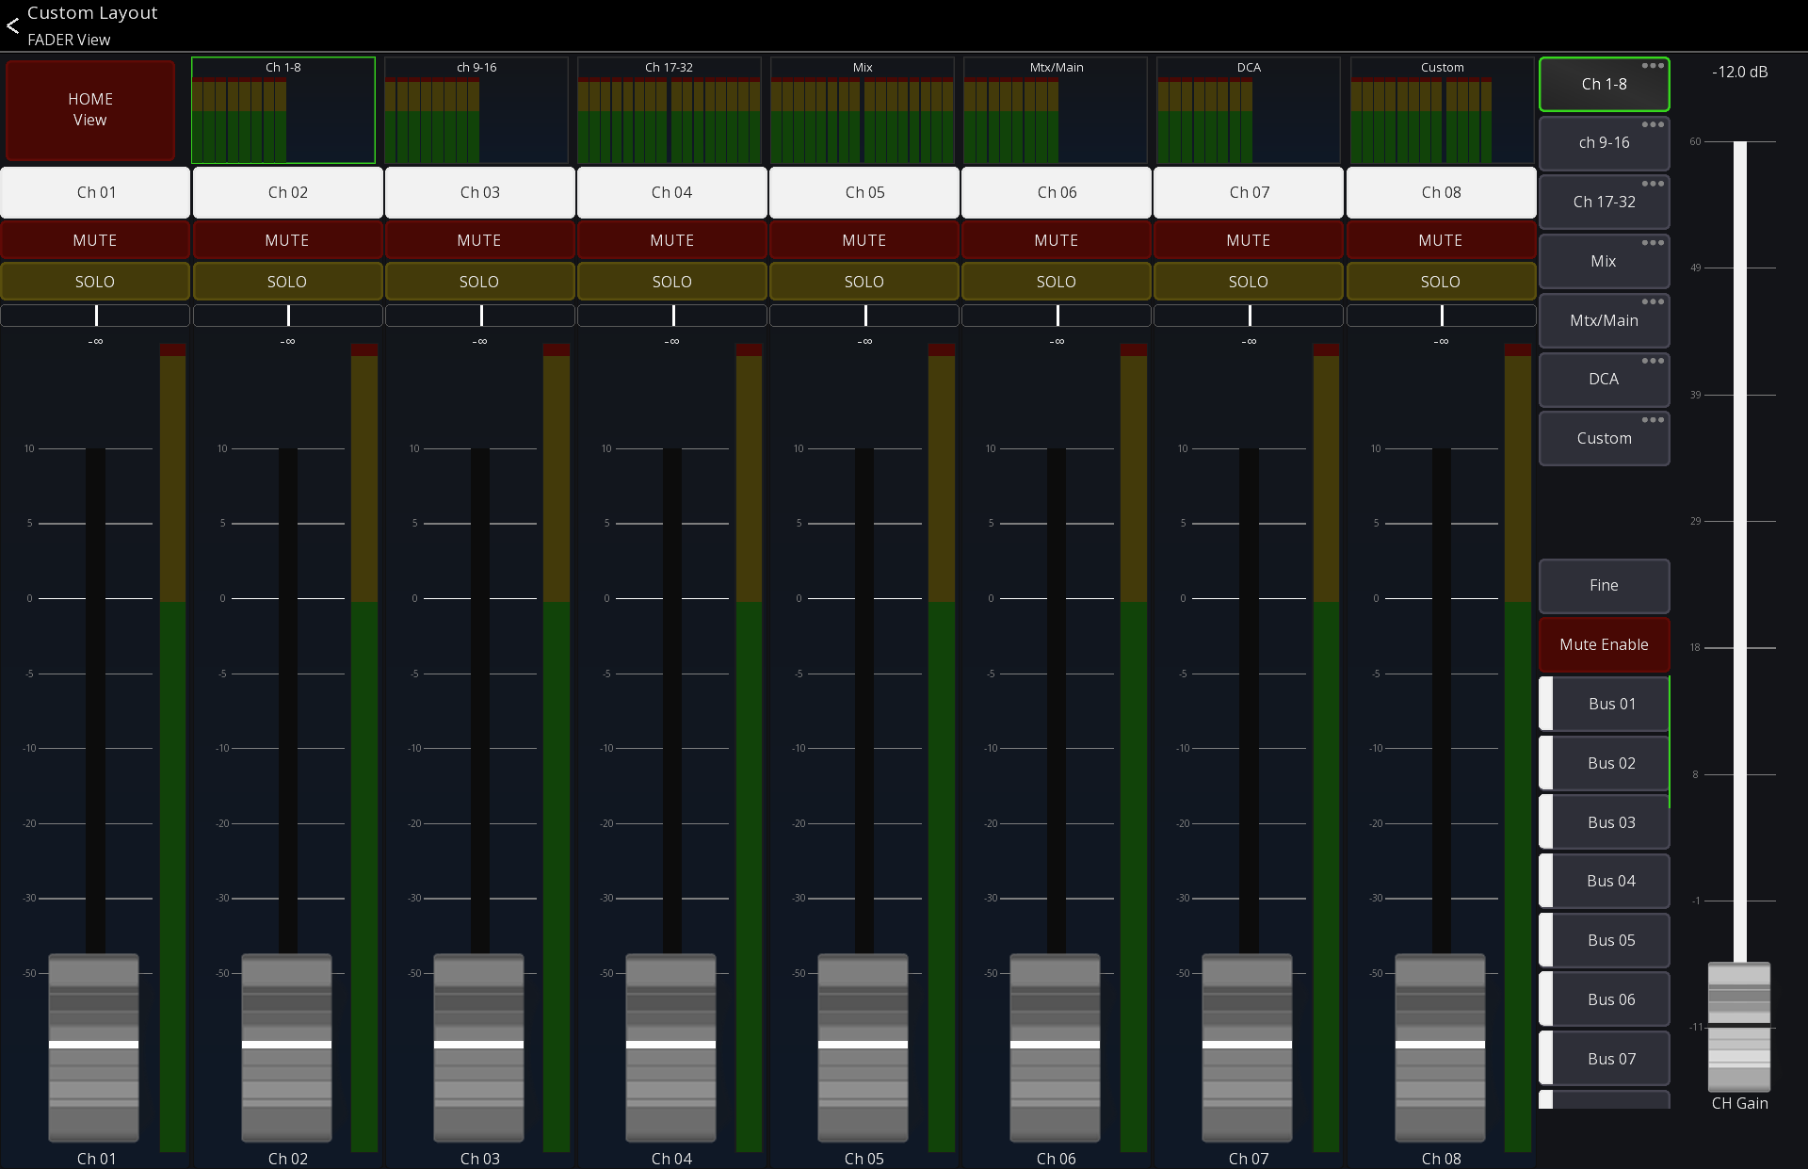Mute channel Ch 04

[671, 240]
